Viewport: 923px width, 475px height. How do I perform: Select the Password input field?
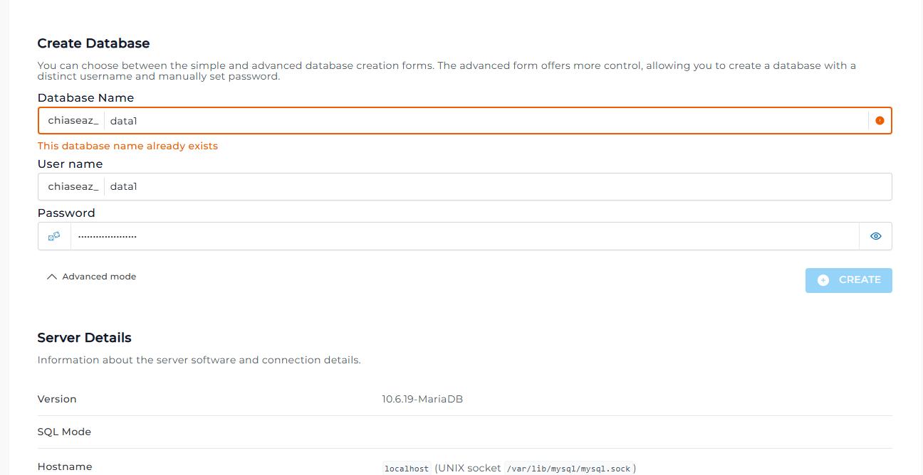pyautogui.click(x=463, y=236)
